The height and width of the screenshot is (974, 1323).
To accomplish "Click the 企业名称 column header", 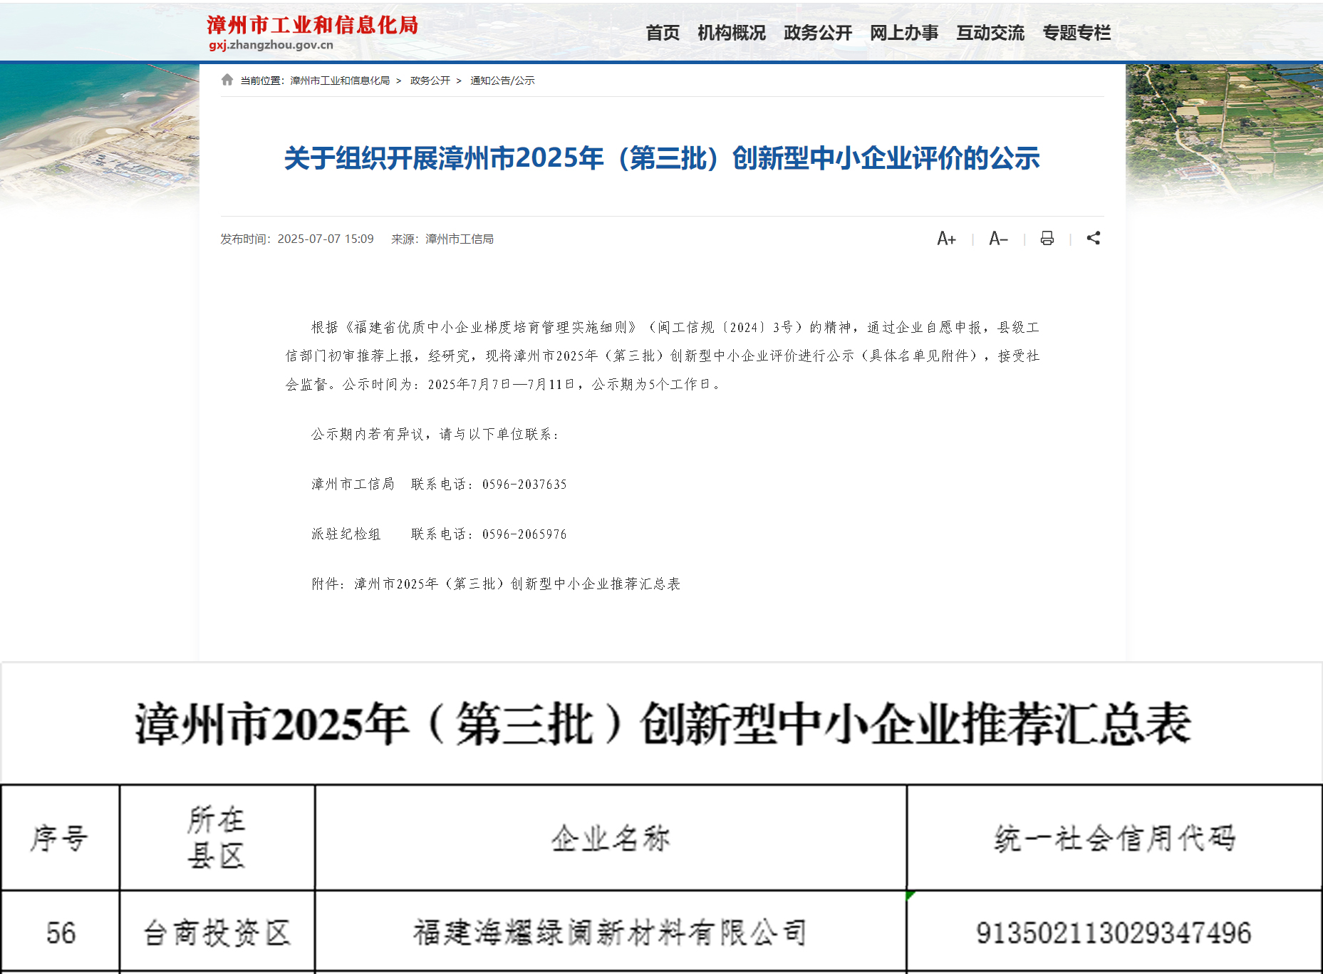I will point(610,839).
